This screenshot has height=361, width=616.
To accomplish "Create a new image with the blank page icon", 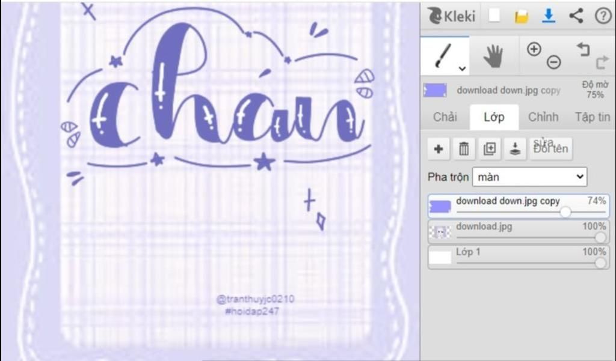I will (x=494, y=16).
